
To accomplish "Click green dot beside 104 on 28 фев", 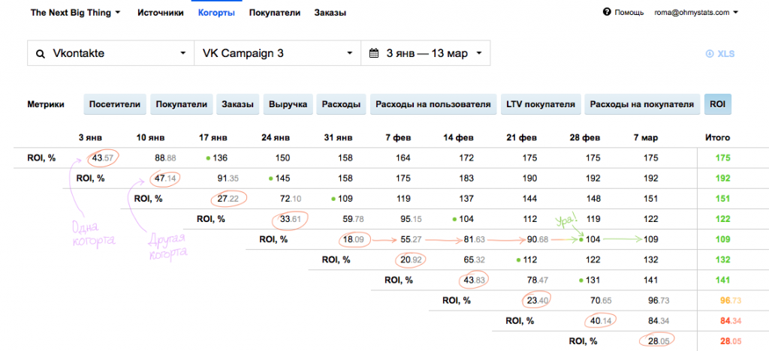I will (x=581, y=240).
